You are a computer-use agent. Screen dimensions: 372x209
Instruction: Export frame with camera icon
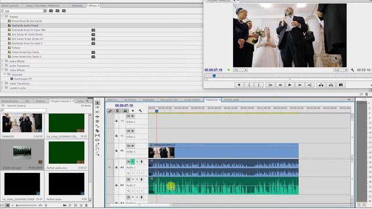click(341, 85)
